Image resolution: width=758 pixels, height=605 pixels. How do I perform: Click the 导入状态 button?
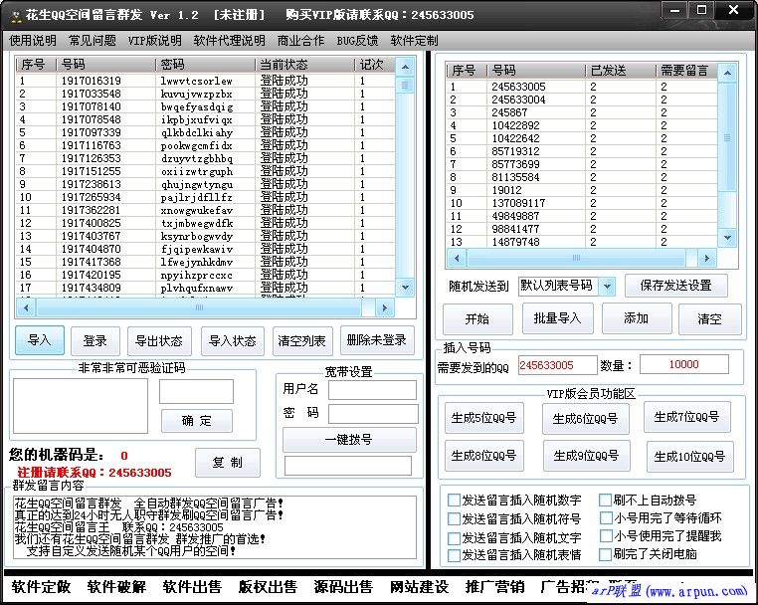point(233,341)
